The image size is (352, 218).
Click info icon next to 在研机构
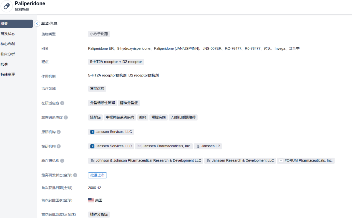click(x=59, y=146)
